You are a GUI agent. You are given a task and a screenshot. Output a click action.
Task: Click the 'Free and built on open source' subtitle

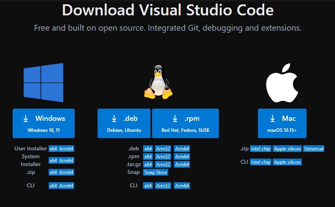point(168,28)
